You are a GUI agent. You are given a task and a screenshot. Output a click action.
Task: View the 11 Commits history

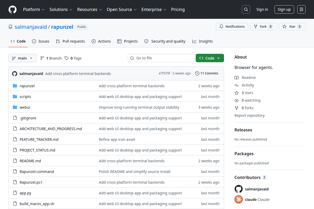coord(207,73)
